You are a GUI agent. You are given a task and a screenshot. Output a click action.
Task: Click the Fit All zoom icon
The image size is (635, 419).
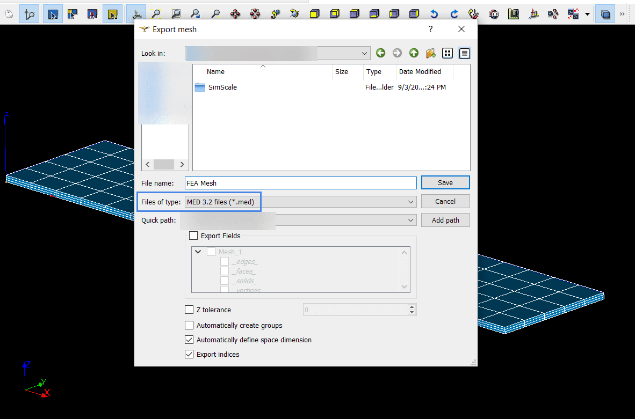pos(156,14)
